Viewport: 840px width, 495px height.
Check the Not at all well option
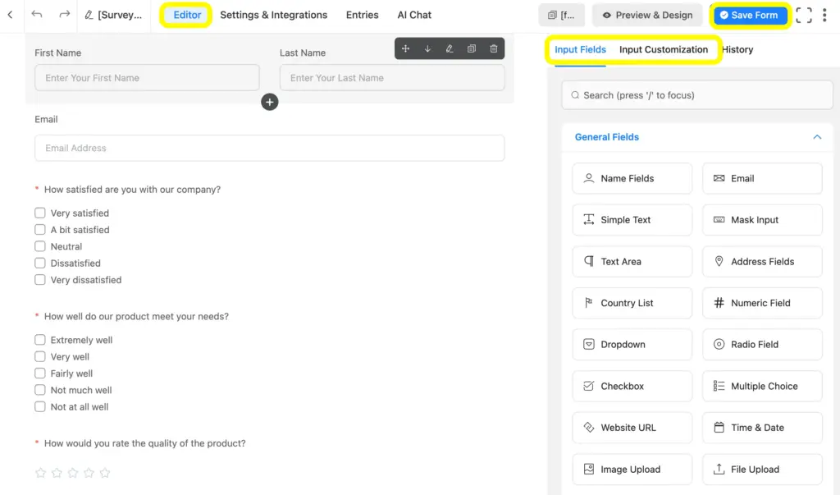[x=39, y=406]
